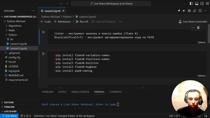Split the editor to the right
The width and height of the screenshot is (210, 118).
coord(200,11)
